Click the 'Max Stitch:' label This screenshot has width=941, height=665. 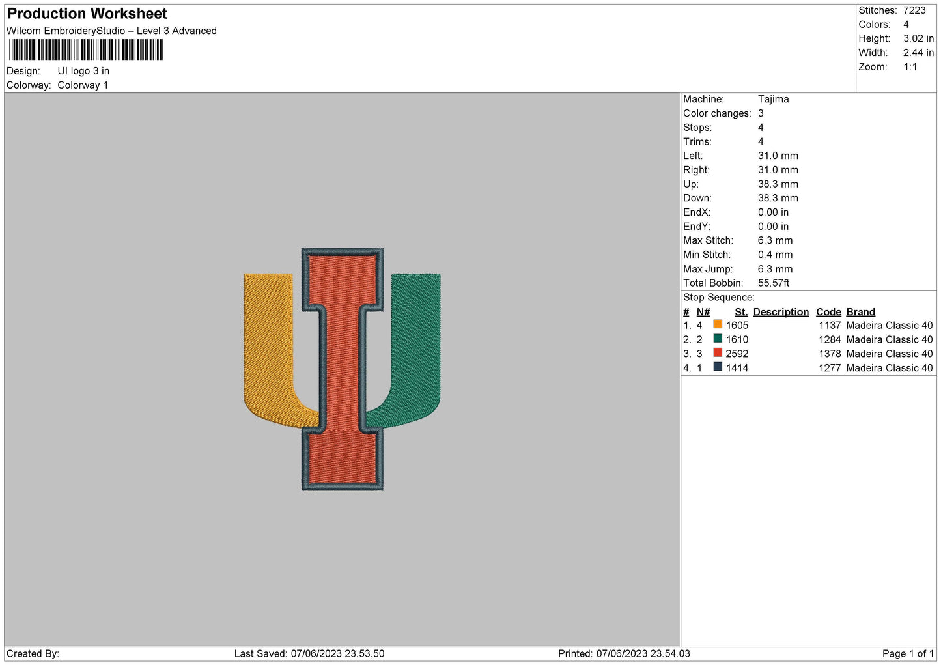[708, 240]
